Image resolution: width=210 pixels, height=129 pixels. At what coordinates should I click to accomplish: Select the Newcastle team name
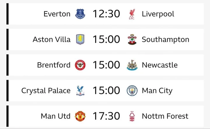[x=160, y=65]
